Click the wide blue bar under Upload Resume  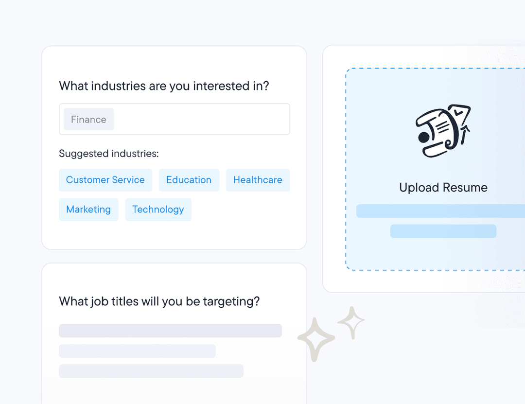(x=440, y=211)
